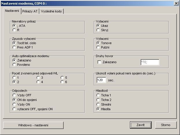Set Hlasitost to Ticha 1
The image size is (180, 135).
click(x=98, y=95)
